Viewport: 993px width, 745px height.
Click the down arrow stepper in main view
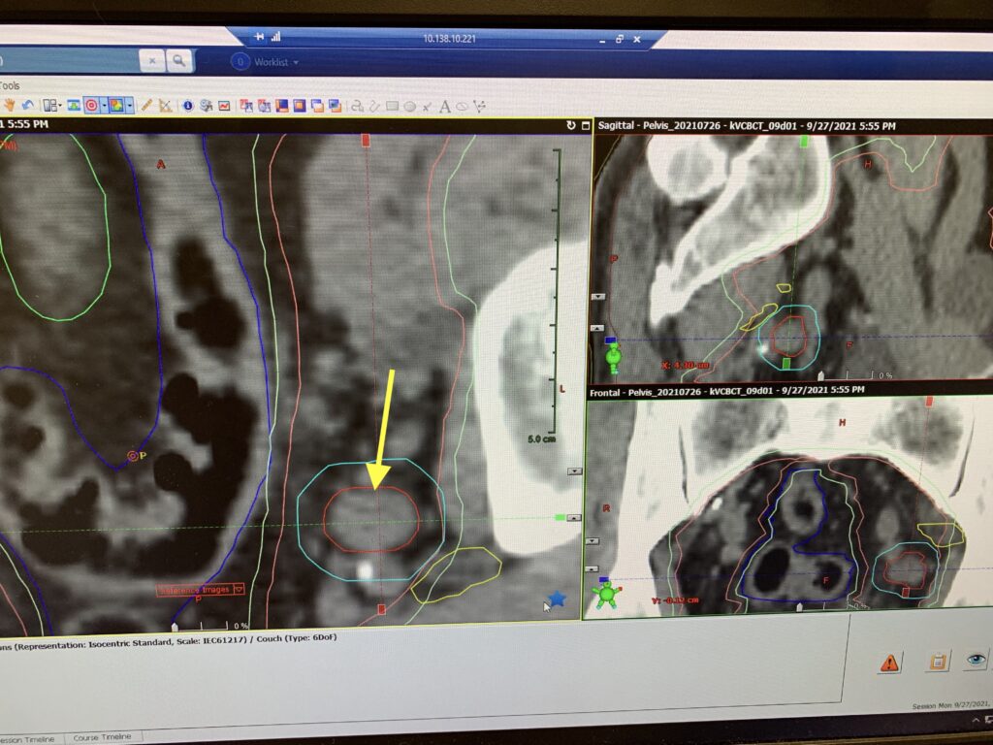(x=575, y=471)
